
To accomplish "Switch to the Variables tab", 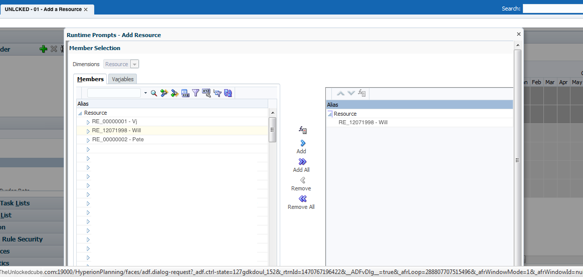I will pos(122,79).
